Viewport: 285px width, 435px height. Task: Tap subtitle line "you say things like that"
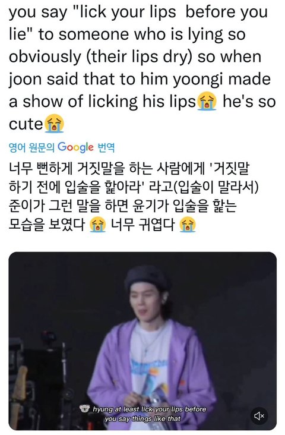(x=142, y=418)
